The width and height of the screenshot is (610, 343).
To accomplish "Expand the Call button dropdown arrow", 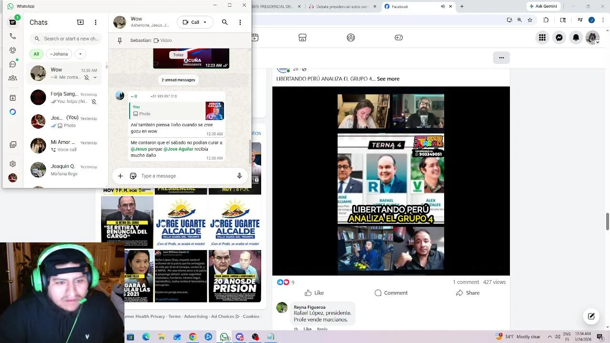I will pyautogui.click(x=205, y=22).
